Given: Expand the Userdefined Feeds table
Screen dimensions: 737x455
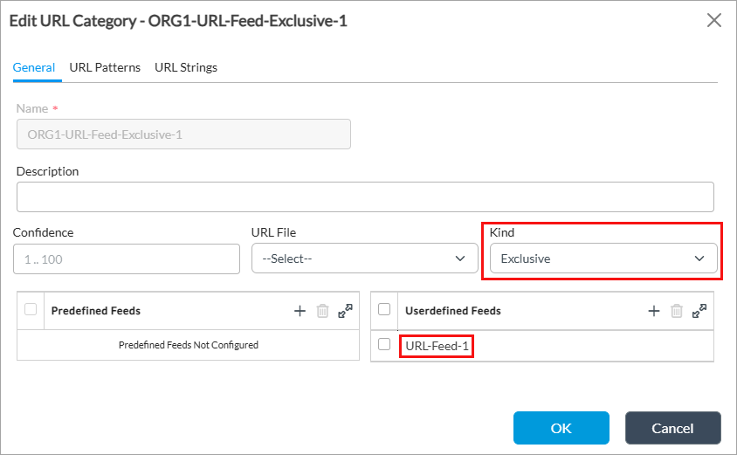Looking at the screenshot, I should (x=699, y=311).
